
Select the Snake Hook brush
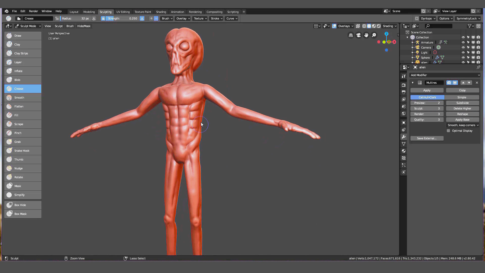[23, 151]
